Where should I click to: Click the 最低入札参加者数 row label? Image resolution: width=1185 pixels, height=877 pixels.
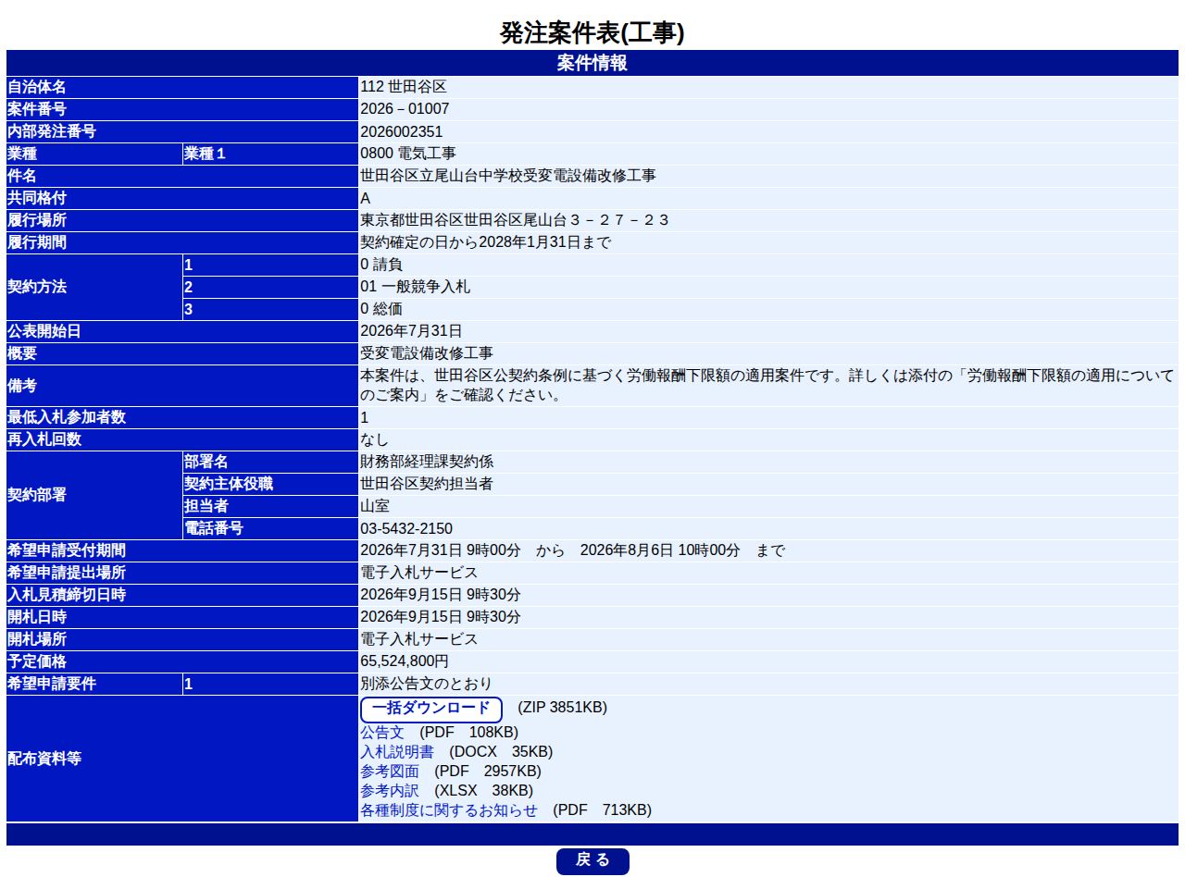182,417
